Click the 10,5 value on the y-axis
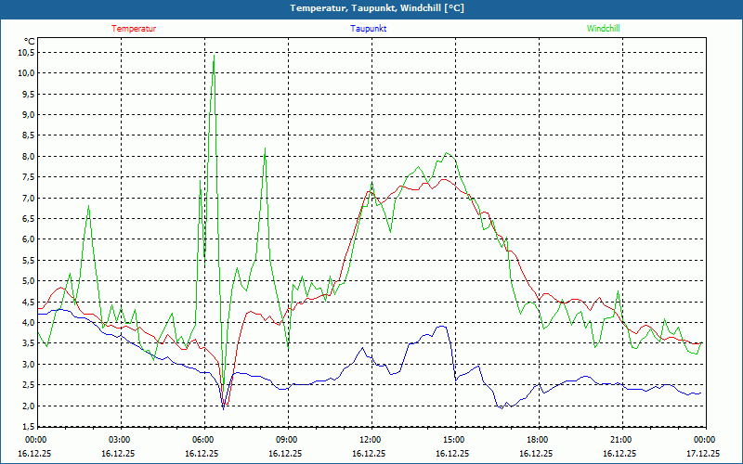The width and height of the screenshot is (743, 464). [25, 52]
